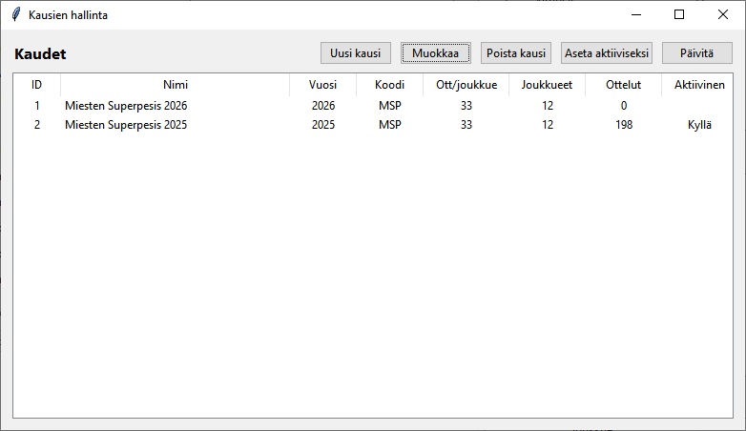
Task: Select the Miesten Superpesis 2026 row
Action: coord(126,106)
